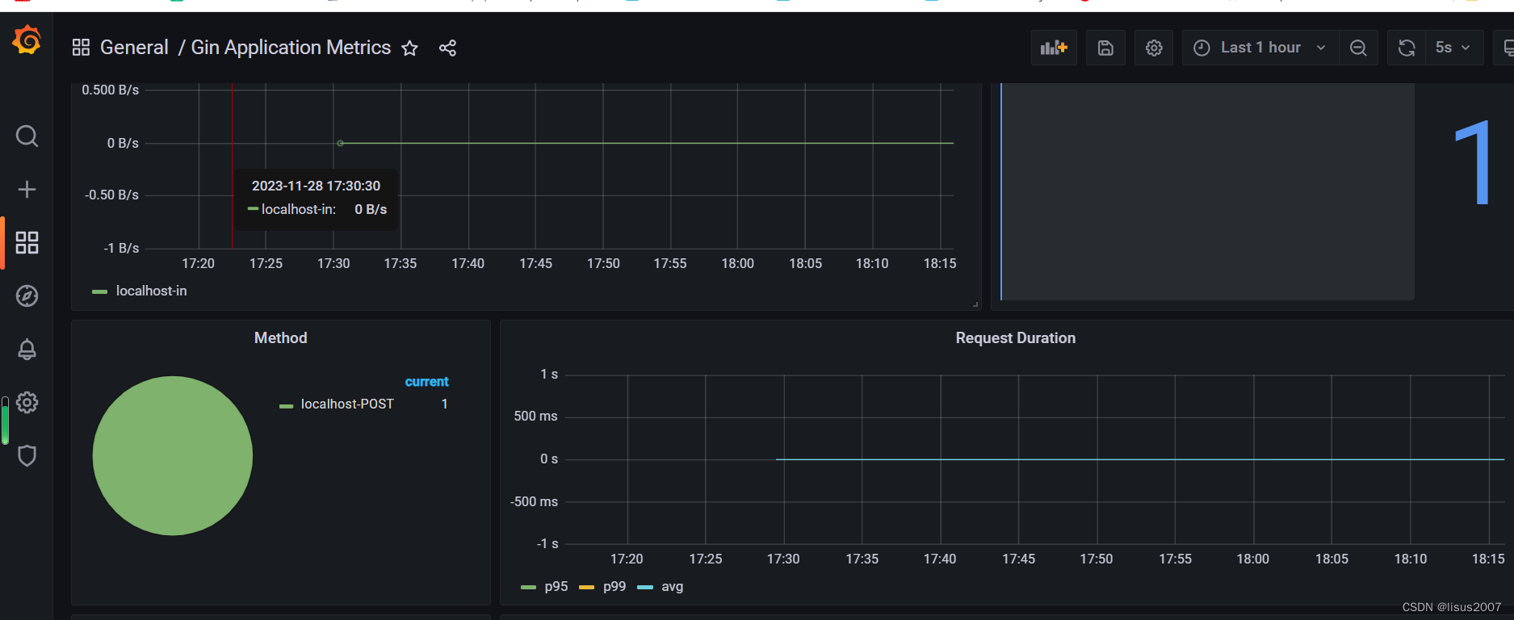Open the 5s refresh interval dropdown
This screenshot has height=620, width=1514.
click(x=1453, y=48)
